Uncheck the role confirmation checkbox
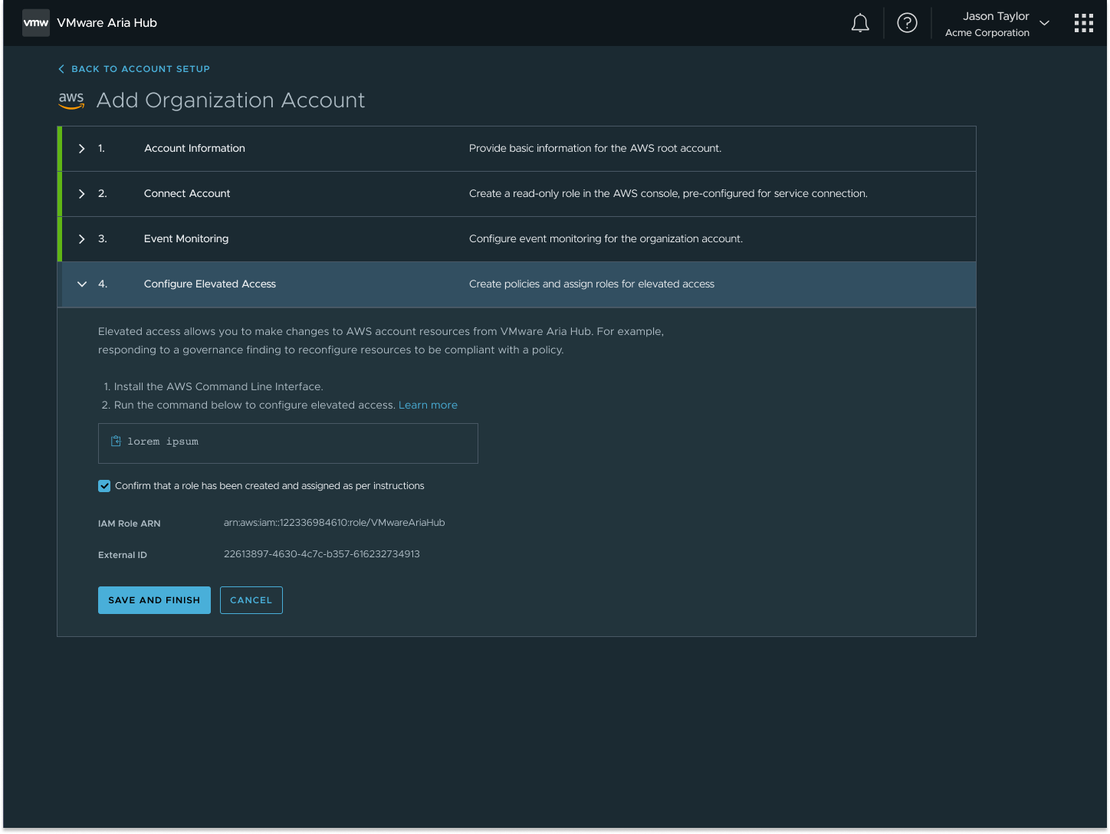Screen dimensions: 1110x834 point(104,486)
